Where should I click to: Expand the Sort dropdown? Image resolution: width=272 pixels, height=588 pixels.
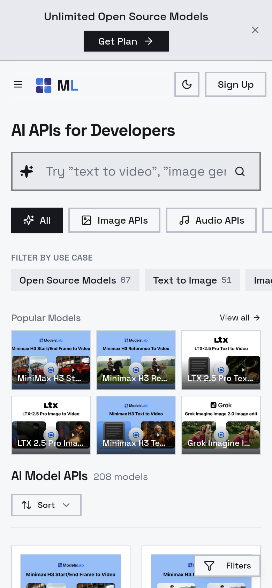pos(46,505)
